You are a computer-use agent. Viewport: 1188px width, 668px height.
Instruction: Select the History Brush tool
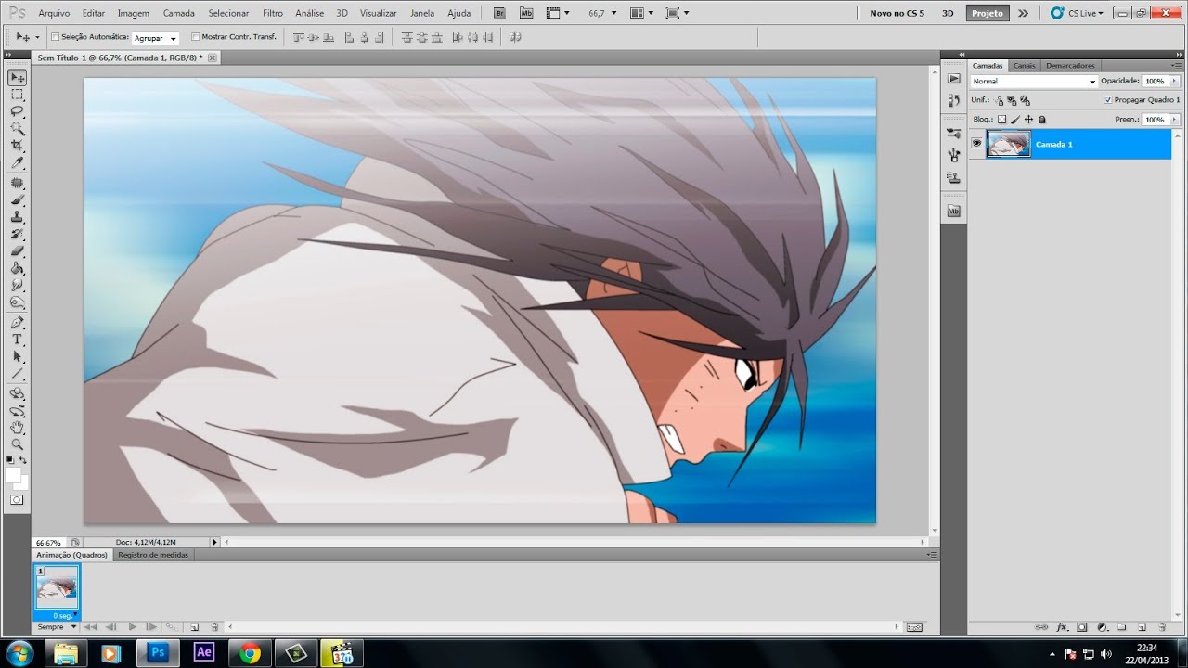click(17, 234)
